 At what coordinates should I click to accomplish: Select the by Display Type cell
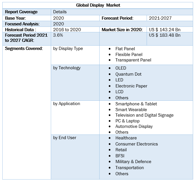(x=68, y=48)
